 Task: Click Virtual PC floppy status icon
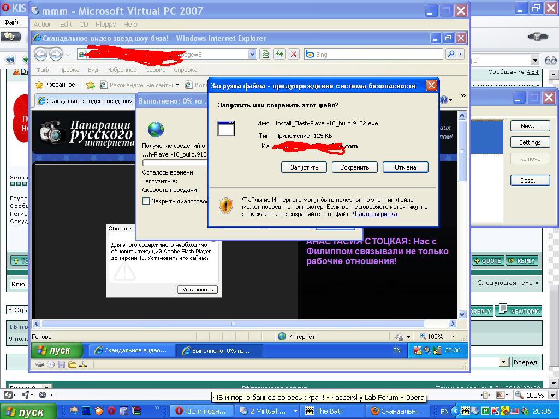(61, 364)
